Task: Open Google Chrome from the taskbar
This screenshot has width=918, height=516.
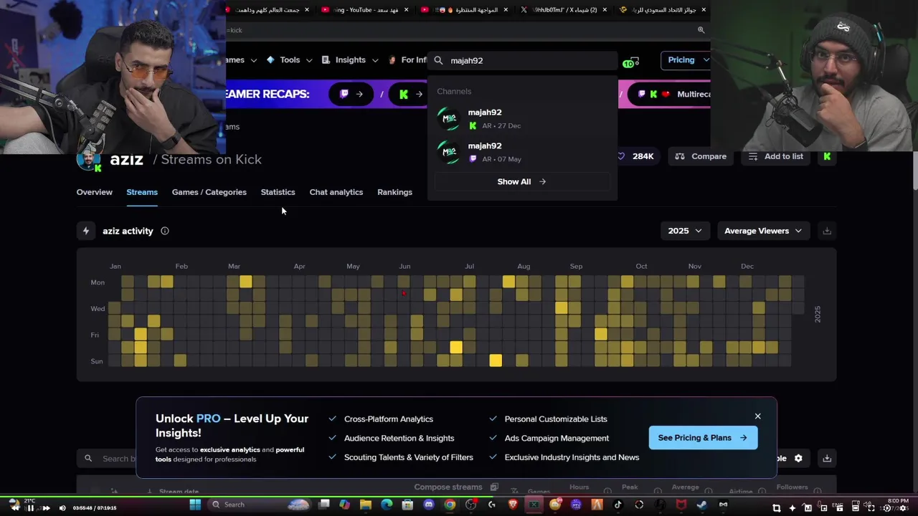Action: 450,505
